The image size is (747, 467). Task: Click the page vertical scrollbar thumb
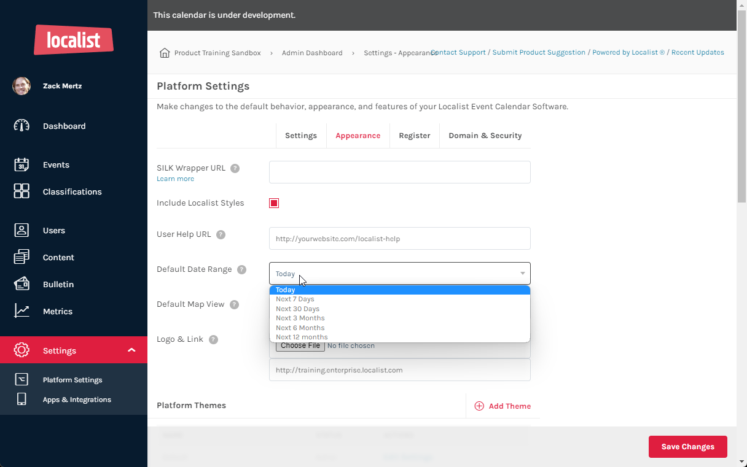tap(741, 106)
